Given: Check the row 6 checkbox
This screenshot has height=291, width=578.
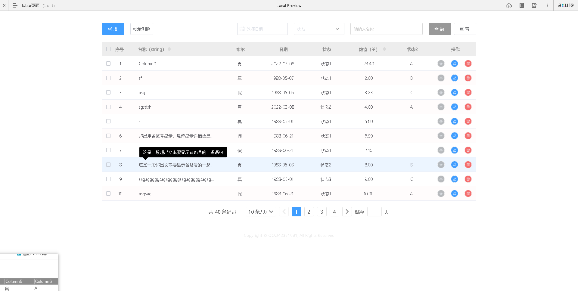Looking at the screenshot, I should pos(108,136).
